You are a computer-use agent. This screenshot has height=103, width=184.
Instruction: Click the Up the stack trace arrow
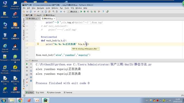tap(31, 64)
